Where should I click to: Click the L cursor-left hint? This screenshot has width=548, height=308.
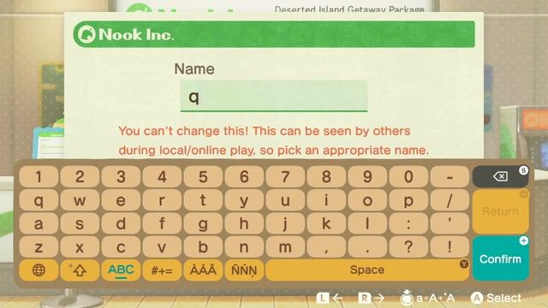point(330,298)
